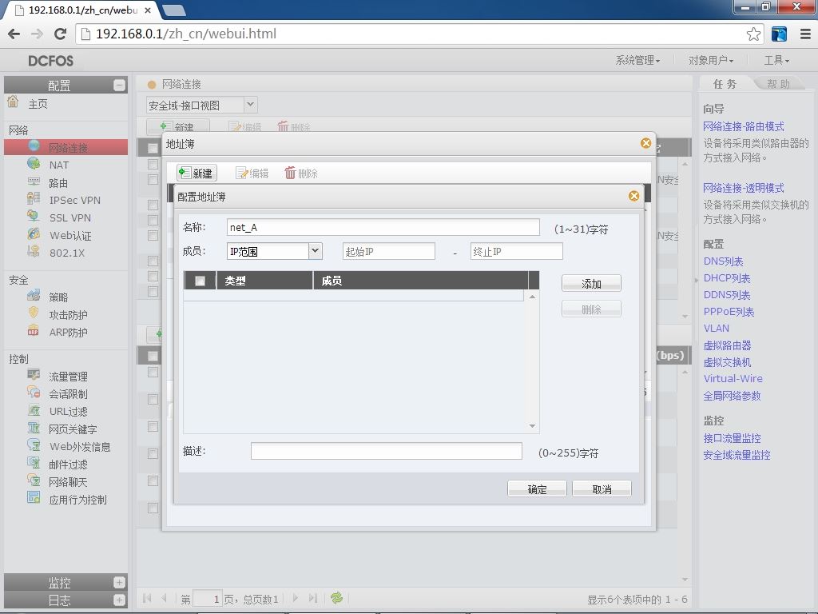Close the 配置地址簿 dialog with X icon

(633, 196)
